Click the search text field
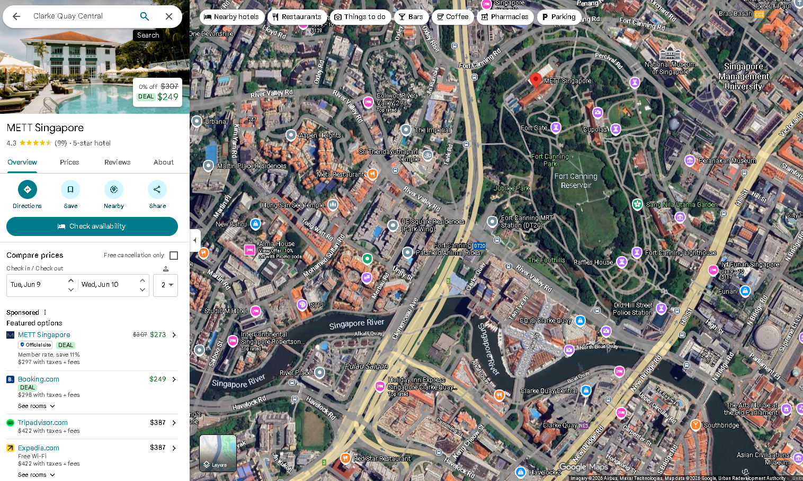 [81, 16]
